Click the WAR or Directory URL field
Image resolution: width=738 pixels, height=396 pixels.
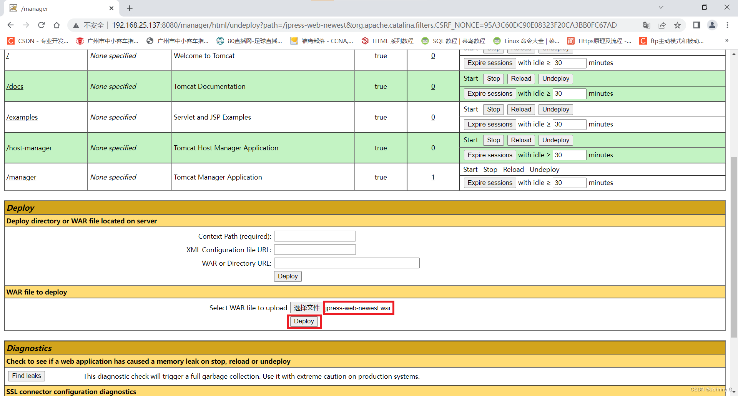click(x=347, y=263)
